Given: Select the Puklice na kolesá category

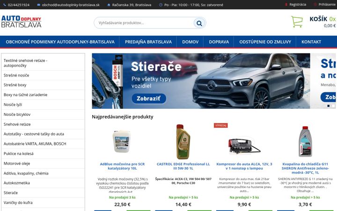Looking at the screenshot, I should click(43, 154).
